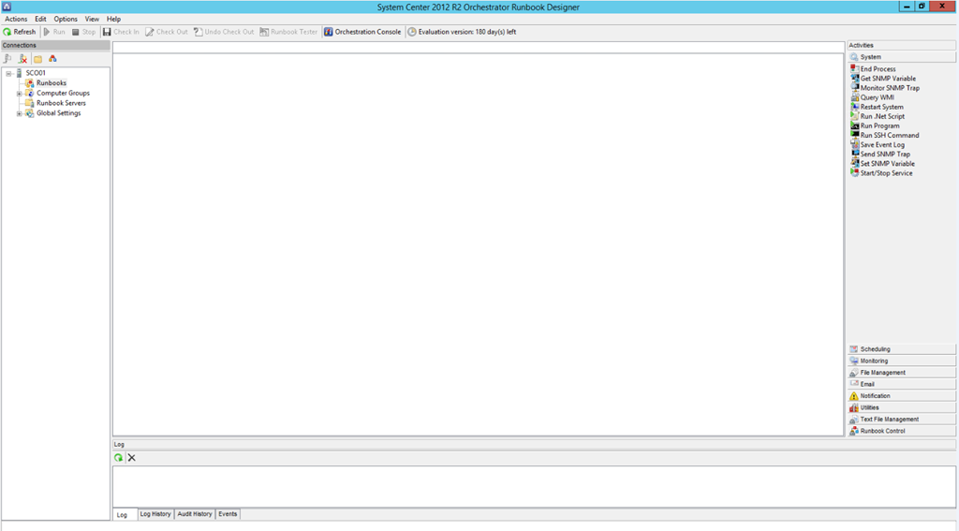Image resolution: width=959 pixels, height=531 pixels.
Task: Select Runbook Servers in the tree
Action: pyautogui.click(x=61, y=103)
